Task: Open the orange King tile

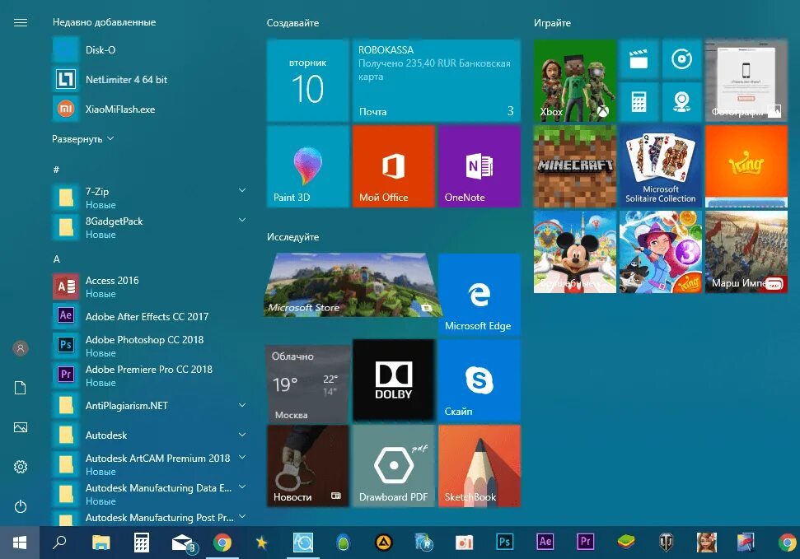Action: click(746, 166)
